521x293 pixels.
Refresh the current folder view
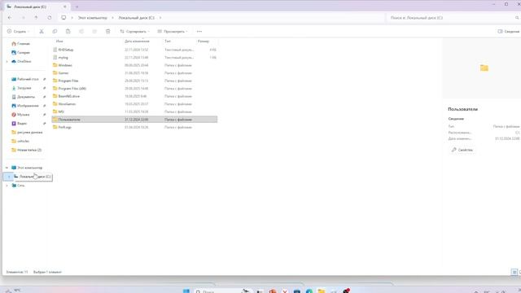click(50, 18)
